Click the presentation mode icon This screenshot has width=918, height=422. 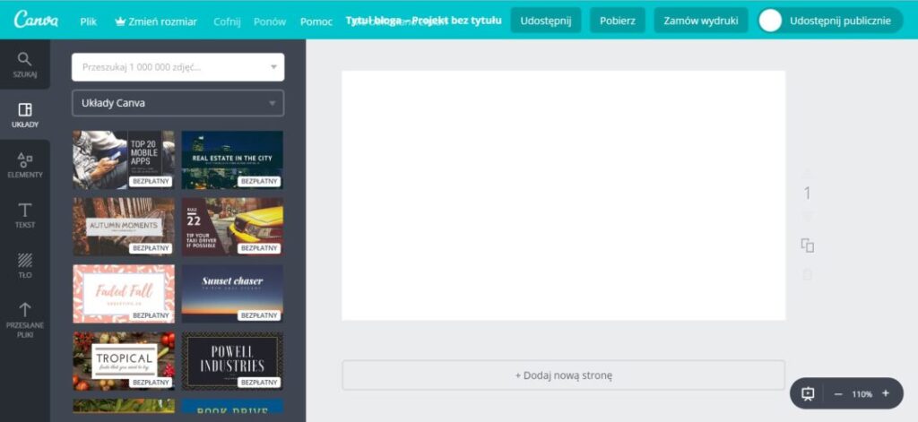(x=808, y=394)
